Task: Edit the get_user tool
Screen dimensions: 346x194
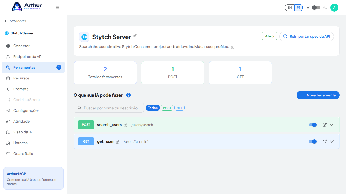Action: [325, 141]
